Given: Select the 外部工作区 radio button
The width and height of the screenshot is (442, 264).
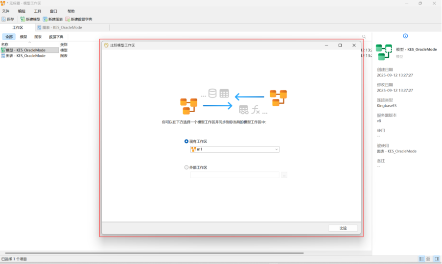Looking at the screenshot, I should [x=186, y=167].
